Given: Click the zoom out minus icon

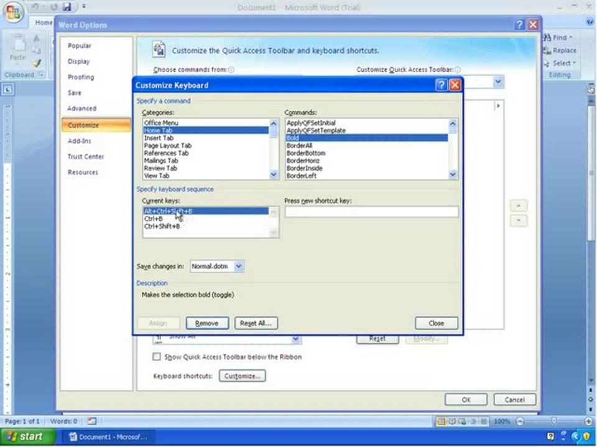Looking at the screenshot, I should coord(520,421).
